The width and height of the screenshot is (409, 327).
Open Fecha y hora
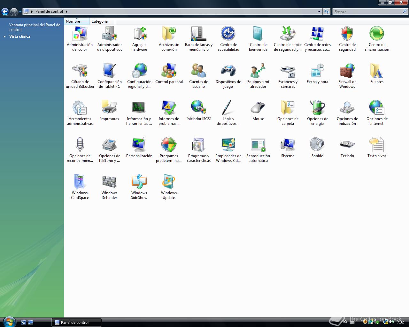[317, 74]
